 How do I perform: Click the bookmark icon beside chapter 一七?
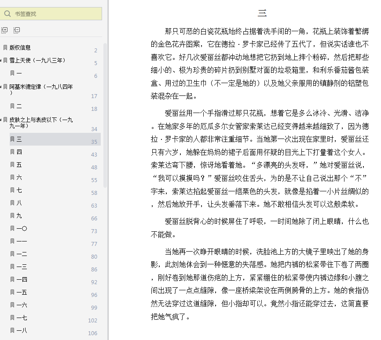click(12, 318)
